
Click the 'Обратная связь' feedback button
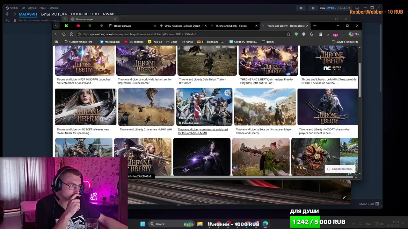[x=340, y=169]
